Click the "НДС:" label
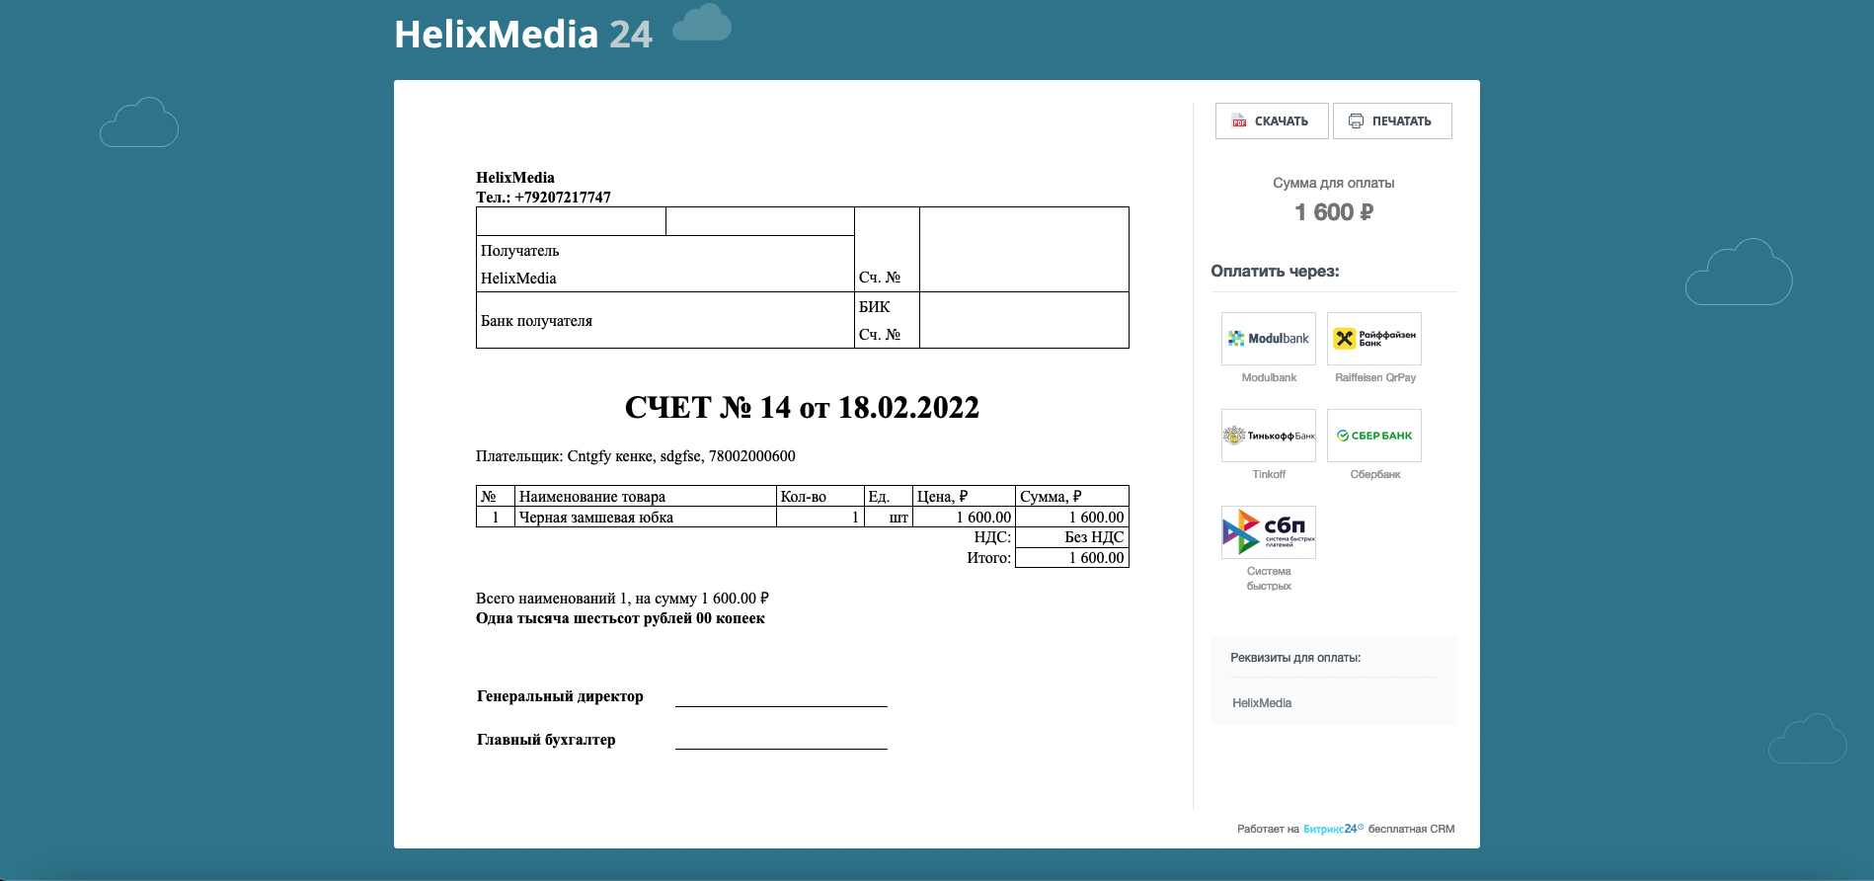 point(992,537)
